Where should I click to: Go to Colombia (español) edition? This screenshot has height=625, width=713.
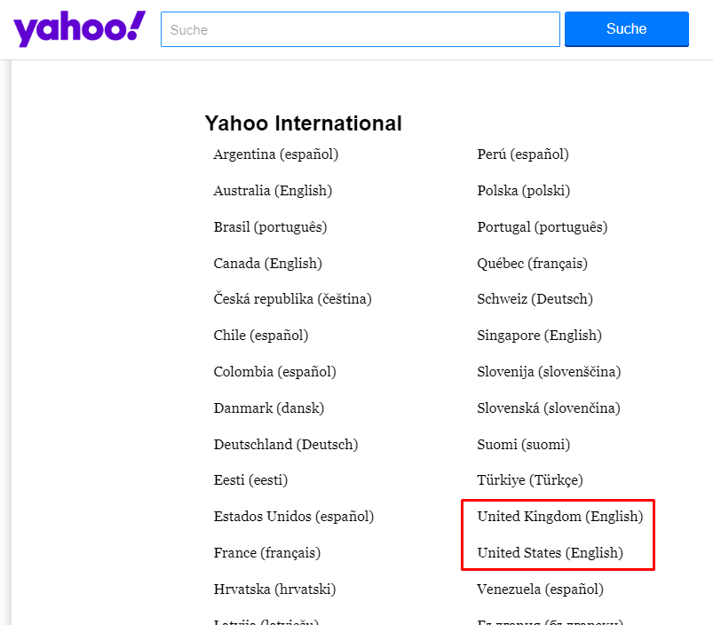274,372
